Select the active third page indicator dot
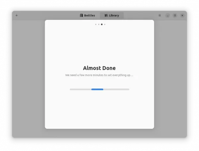The image size is (199, 151). (x=102, y=24)
